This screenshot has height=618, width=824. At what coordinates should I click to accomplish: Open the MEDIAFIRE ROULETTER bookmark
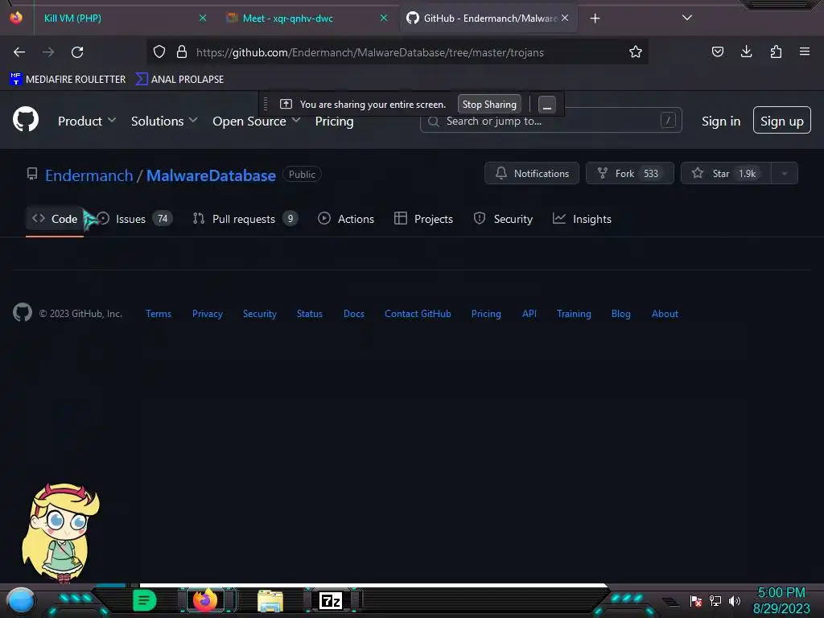[x=68, y=80]
